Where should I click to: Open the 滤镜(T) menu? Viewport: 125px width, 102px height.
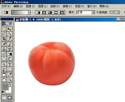pos(67,6)
